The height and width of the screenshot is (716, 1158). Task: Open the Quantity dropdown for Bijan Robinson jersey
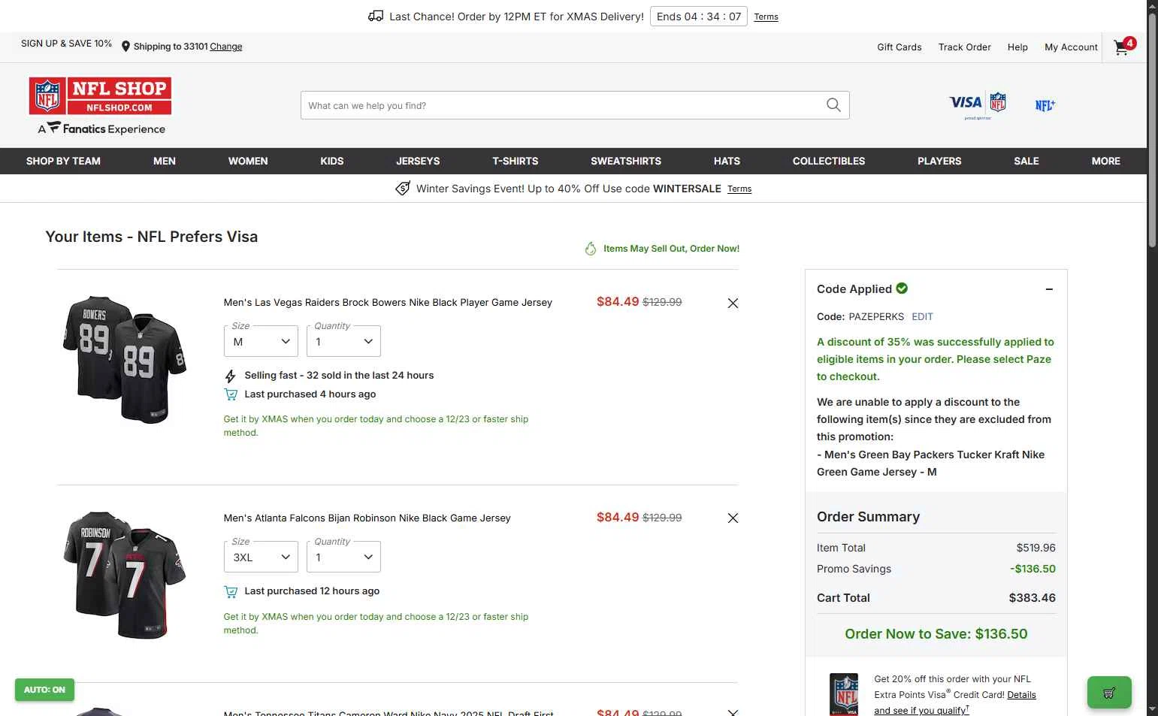point(343,557)
